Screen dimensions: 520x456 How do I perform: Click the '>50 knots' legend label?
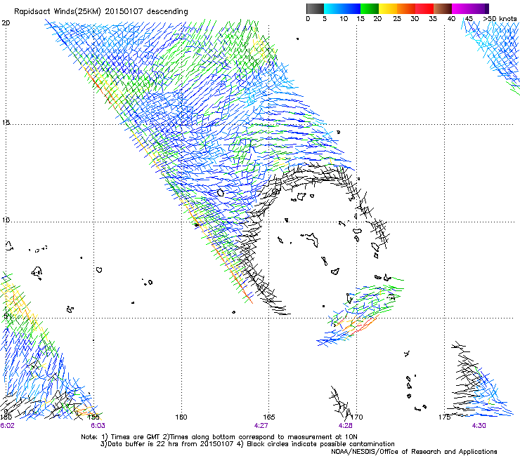coord(500,19)
